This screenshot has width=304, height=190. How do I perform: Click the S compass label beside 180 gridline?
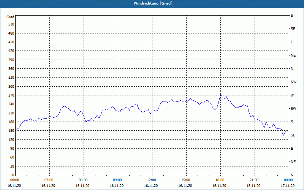292,122
